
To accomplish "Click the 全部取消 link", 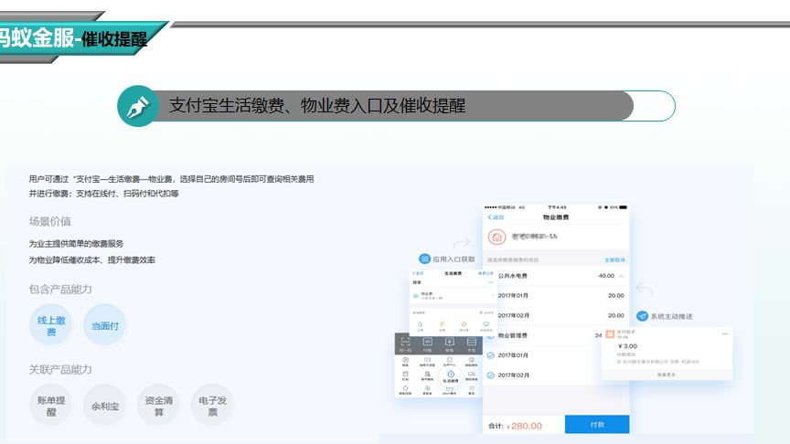I will coord(614,259).
